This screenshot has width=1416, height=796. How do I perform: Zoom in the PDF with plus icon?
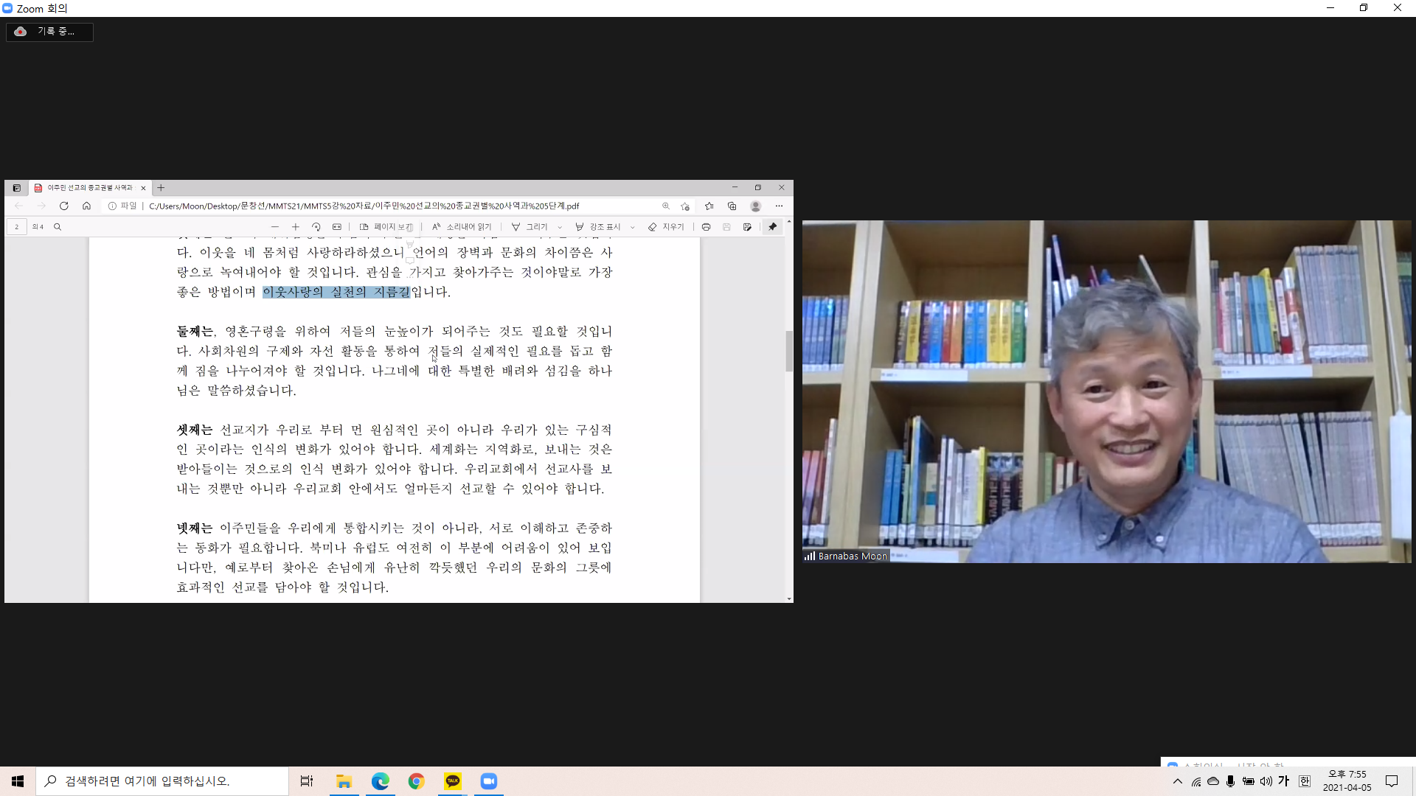click(x=296, y=227)
